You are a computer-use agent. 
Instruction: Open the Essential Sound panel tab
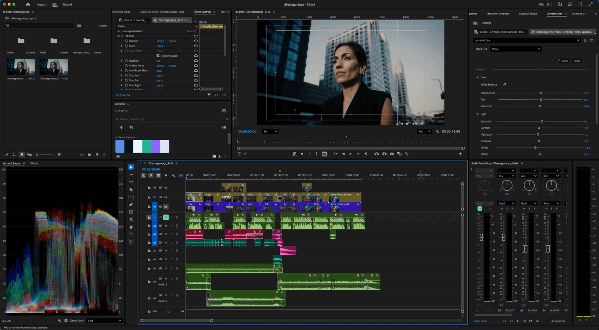(x=528, y=13)
